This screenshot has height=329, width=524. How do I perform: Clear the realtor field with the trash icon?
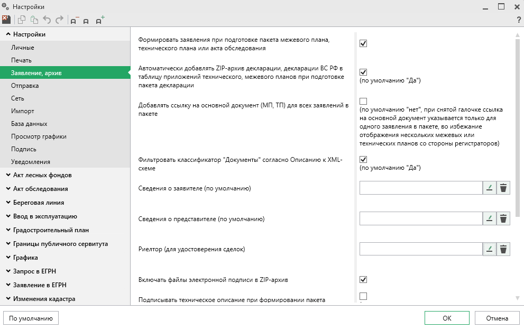[x=503, y=249]
